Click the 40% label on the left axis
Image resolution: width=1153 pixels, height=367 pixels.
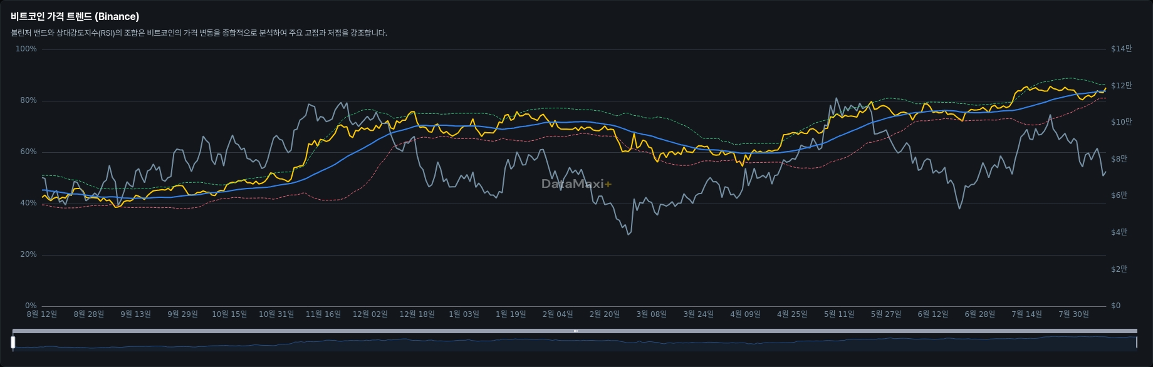[29, 203]
